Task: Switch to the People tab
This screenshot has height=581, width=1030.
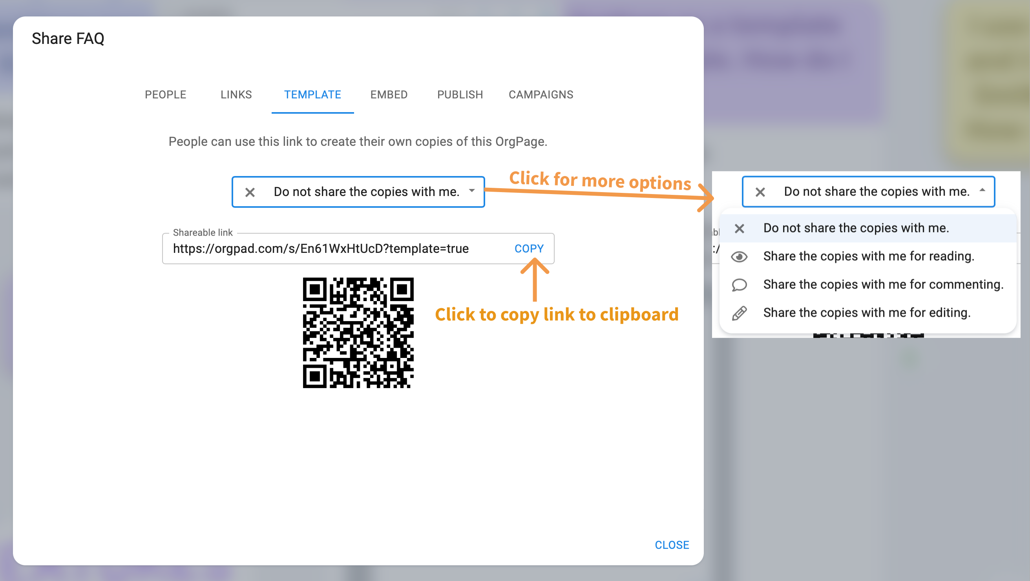Action: click(166, 94)
